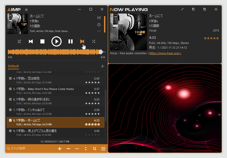The width and height of the screenshot is (227, 158).
Task: Select track 4. T字路s - 恋は桃色
Action: click(x=55, y=80)
